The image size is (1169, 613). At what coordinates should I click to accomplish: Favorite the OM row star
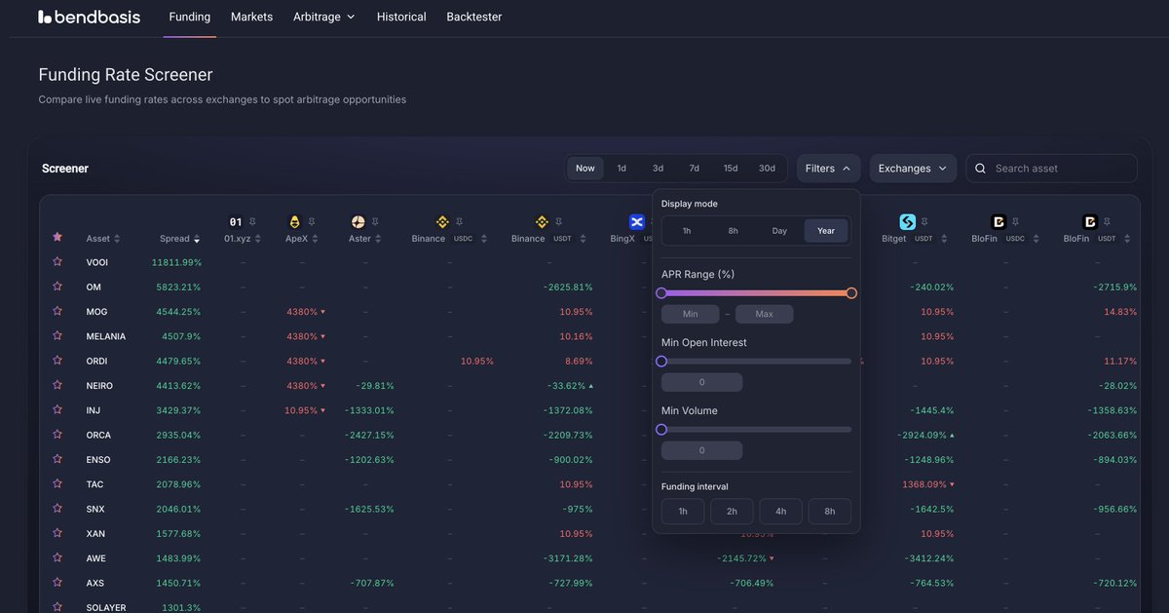57,287
